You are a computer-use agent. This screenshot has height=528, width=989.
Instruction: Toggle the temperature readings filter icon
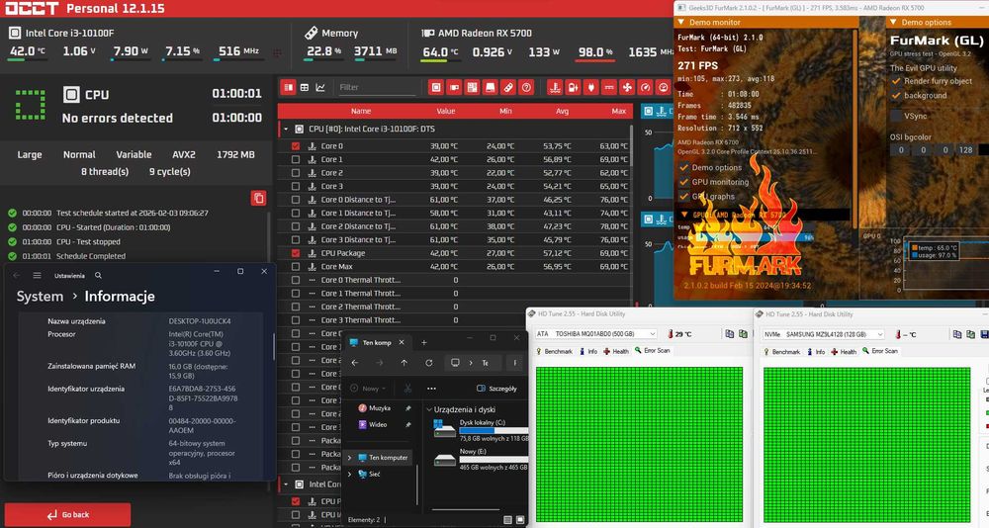(x=555, y=88)
